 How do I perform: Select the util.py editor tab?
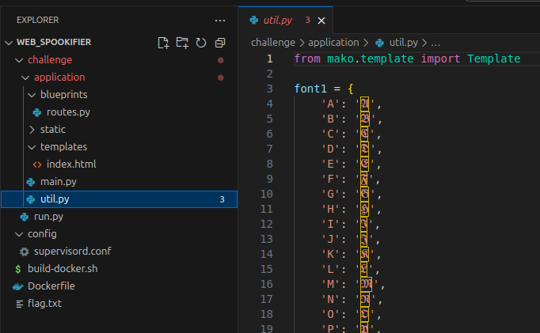click(x=286, y=21)
